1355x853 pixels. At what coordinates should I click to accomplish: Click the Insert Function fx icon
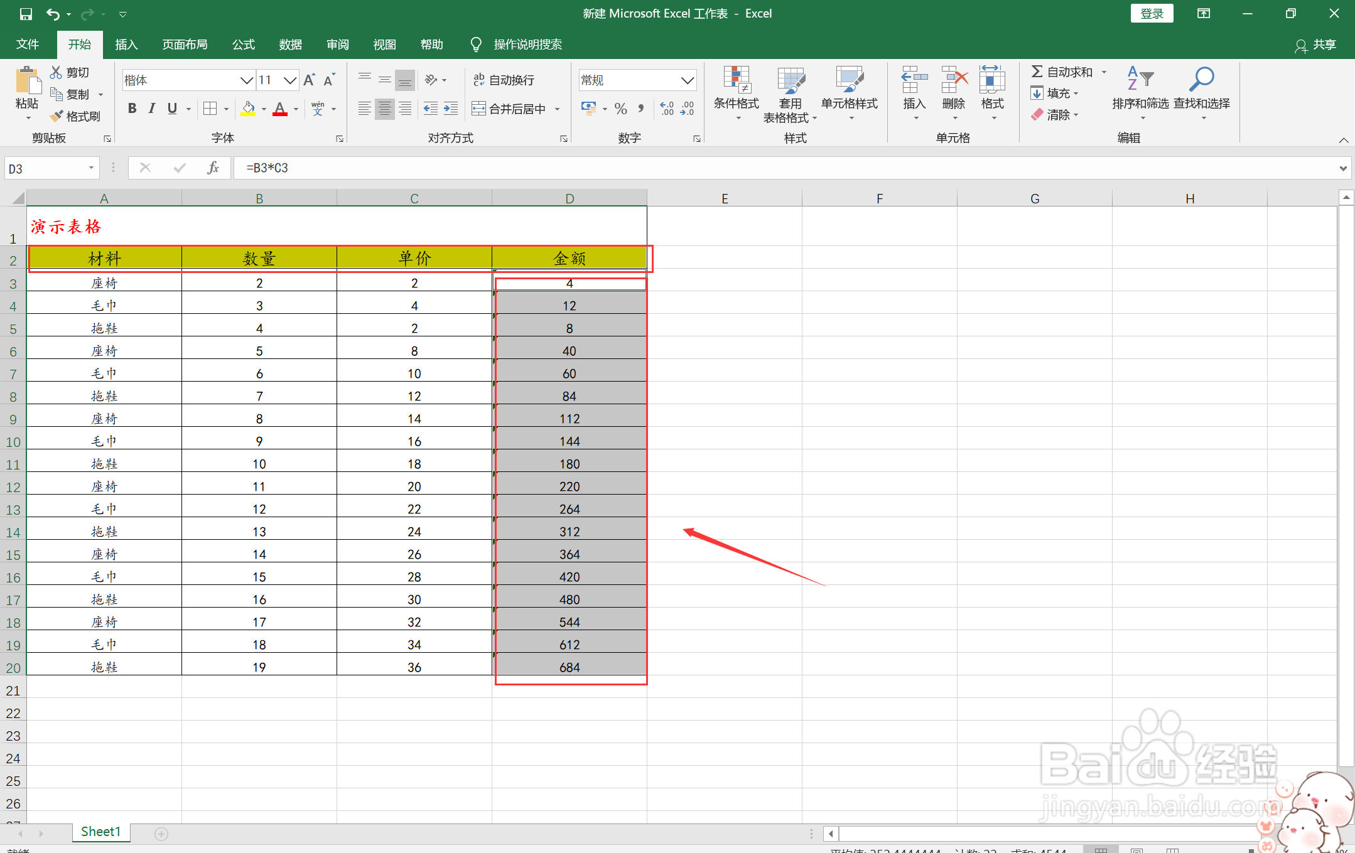213,168
